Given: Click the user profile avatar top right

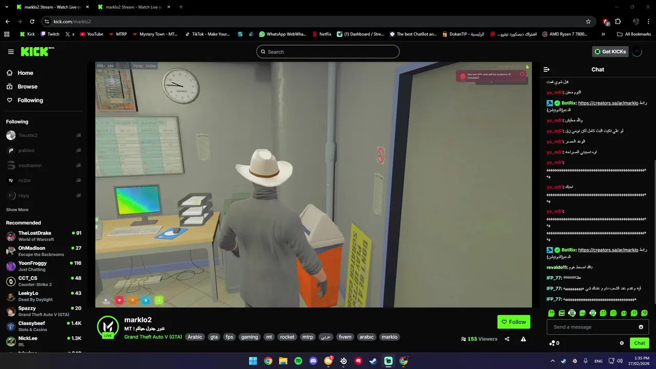Looking at the screenshot, I should click(637, 52).
